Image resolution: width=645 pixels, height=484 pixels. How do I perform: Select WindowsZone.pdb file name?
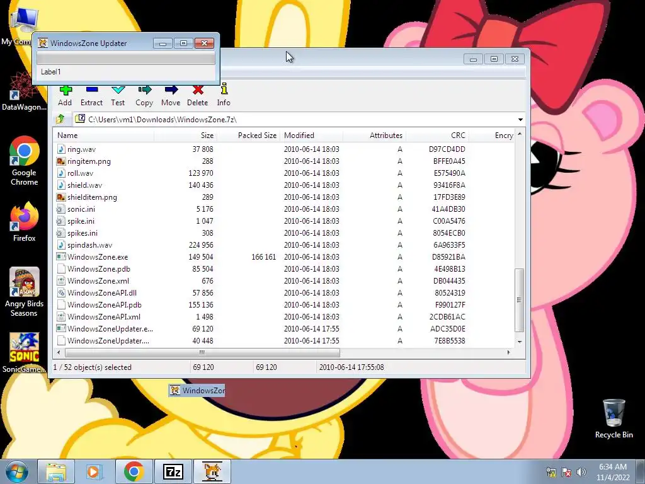click(x=99, y=269)
